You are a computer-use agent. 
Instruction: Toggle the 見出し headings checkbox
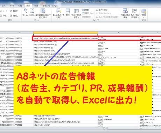coord(14,15)
